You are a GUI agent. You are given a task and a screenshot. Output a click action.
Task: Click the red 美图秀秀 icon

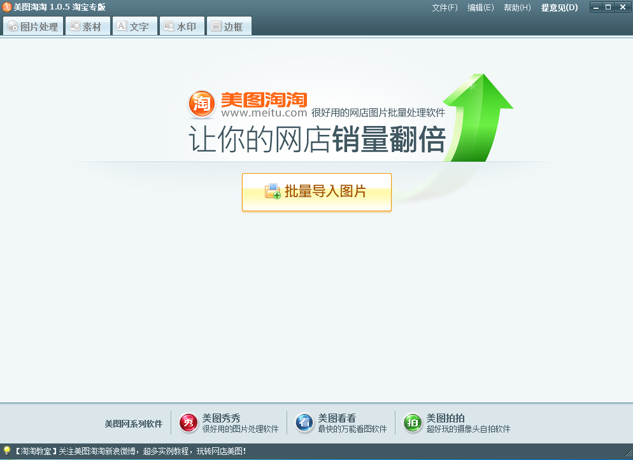(188, 423)
